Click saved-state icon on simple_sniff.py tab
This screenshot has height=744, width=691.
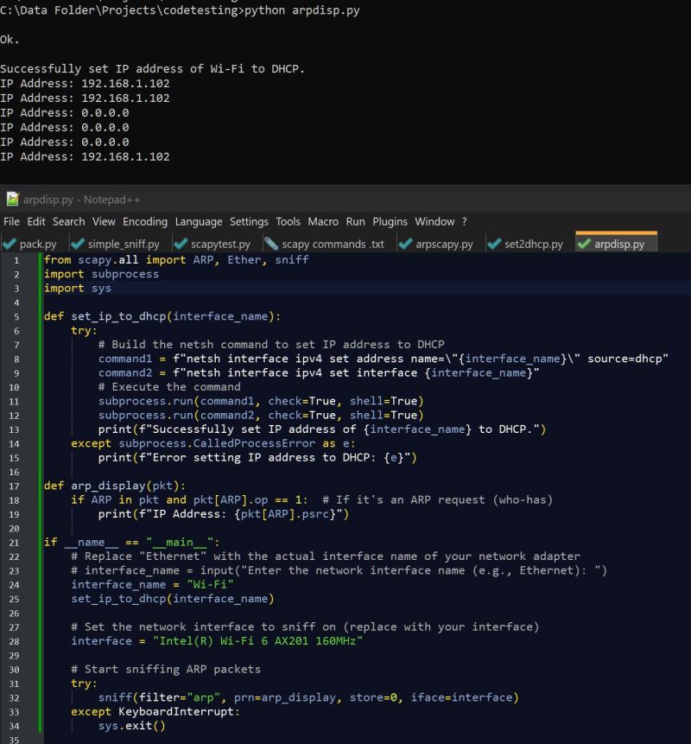click(x=77, y=244)
